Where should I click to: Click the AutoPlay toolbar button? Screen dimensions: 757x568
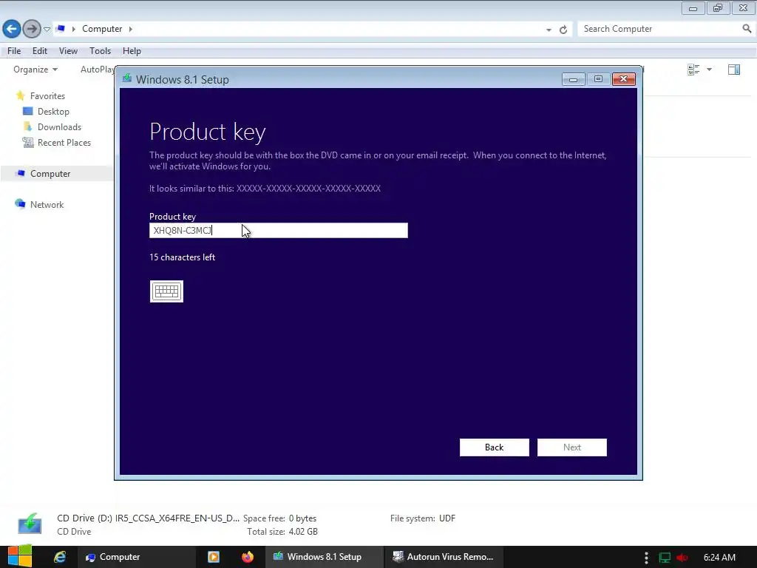pos(97,70)
